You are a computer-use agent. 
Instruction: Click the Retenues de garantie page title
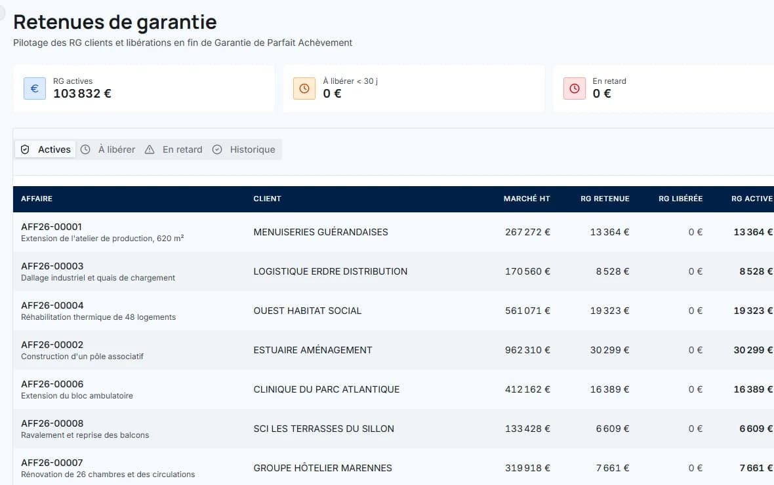(x=115, y=23)
